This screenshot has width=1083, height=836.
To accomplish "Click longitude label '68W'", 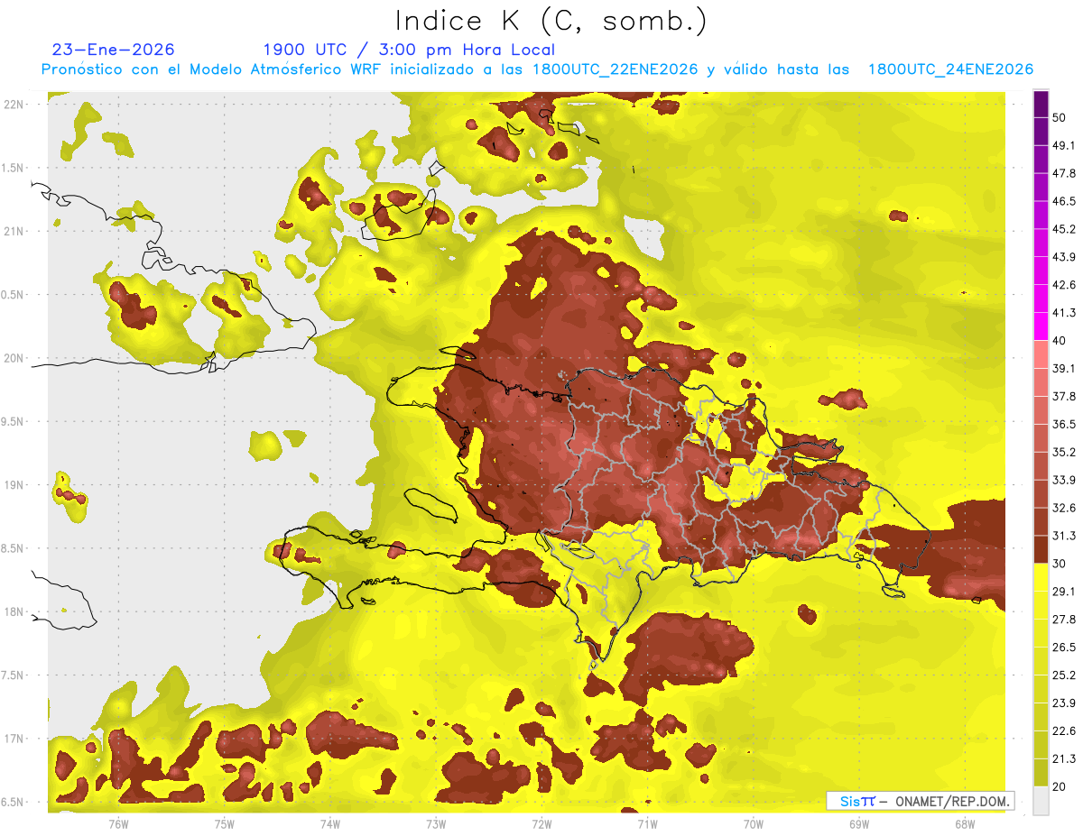I will 964,823.
